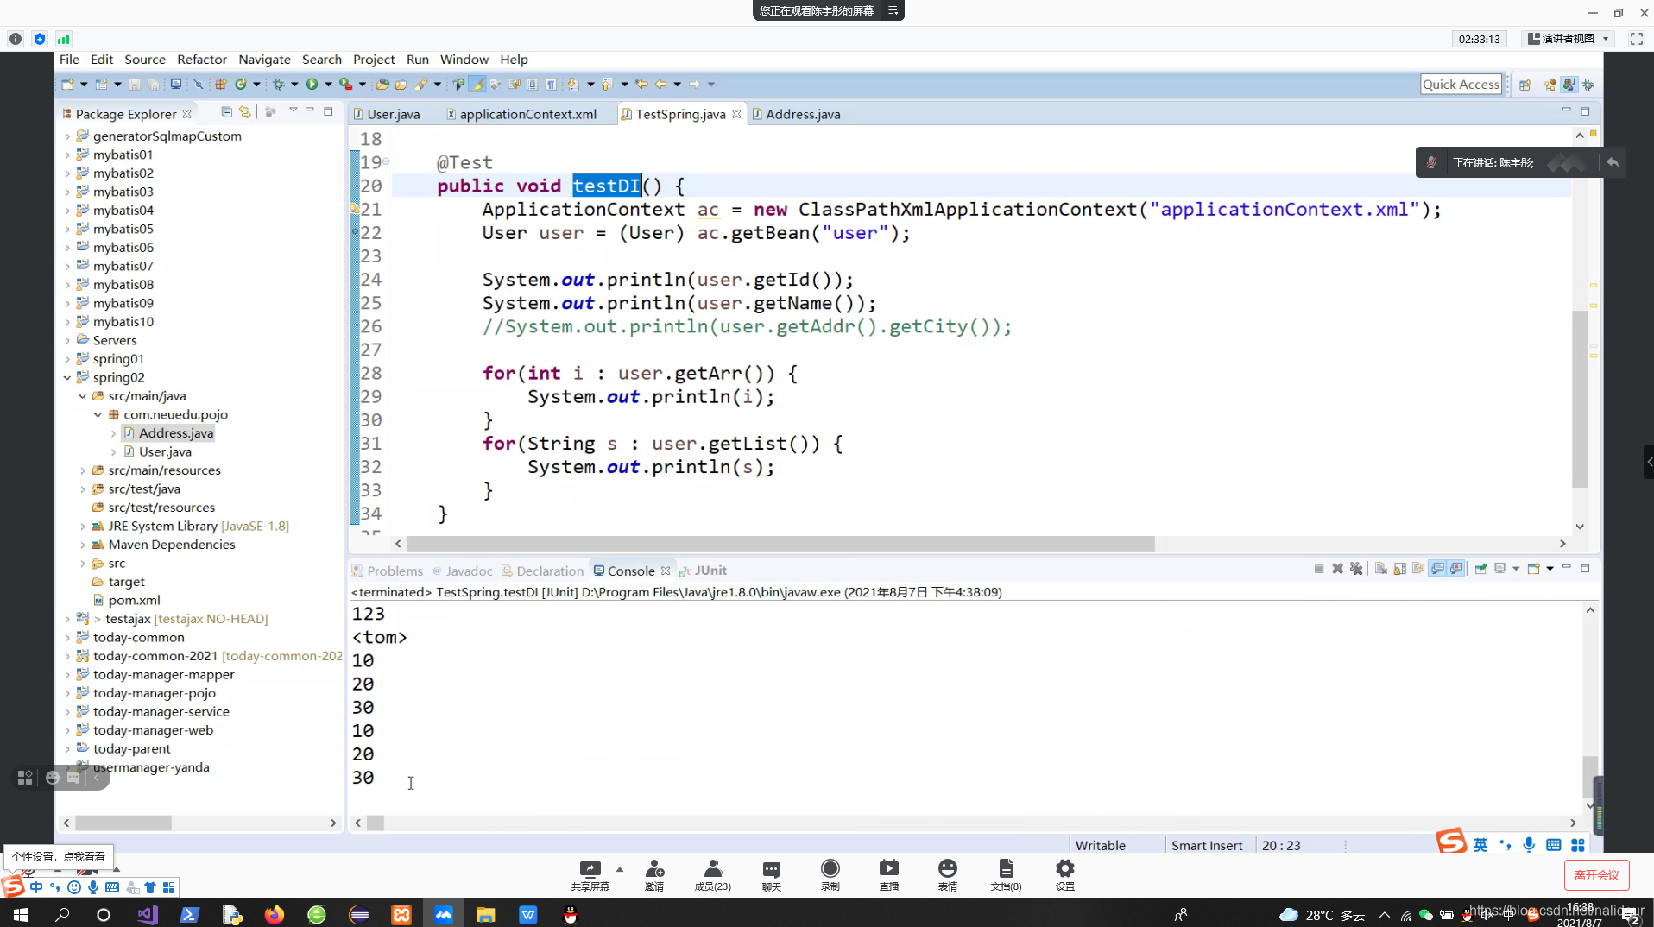Screen dimensions: 1654x927
Task: Toggle Link with Editor in Package Explorer
Action: tap(245, 112)
